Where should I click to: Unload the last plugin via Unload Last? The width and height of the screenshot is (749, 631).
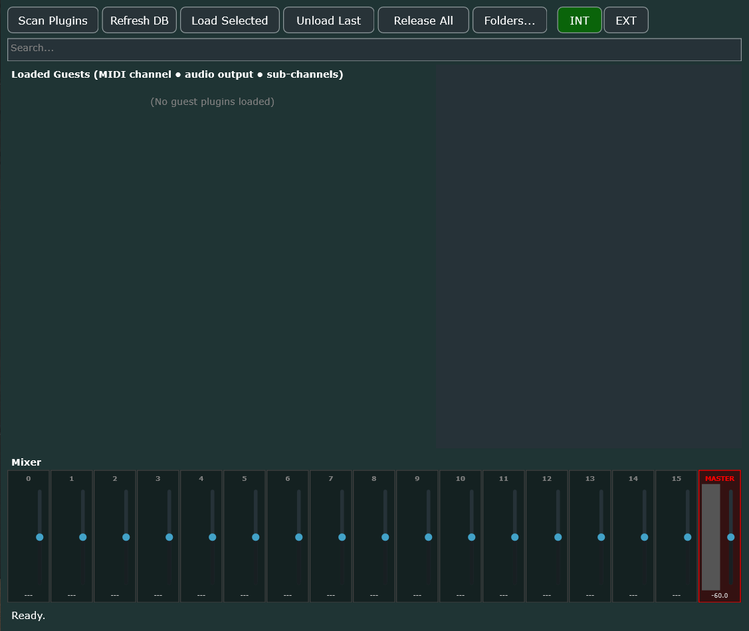(x=328, y=21)
